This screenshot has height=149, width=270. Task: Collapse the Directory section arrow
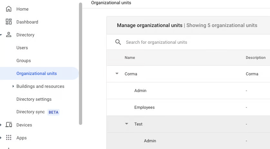point(1,35)
